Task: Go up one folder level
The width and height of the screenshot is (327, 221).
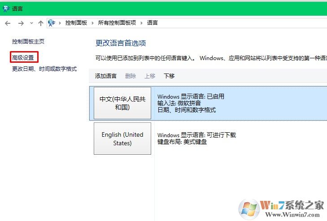Action: point(41,23)
